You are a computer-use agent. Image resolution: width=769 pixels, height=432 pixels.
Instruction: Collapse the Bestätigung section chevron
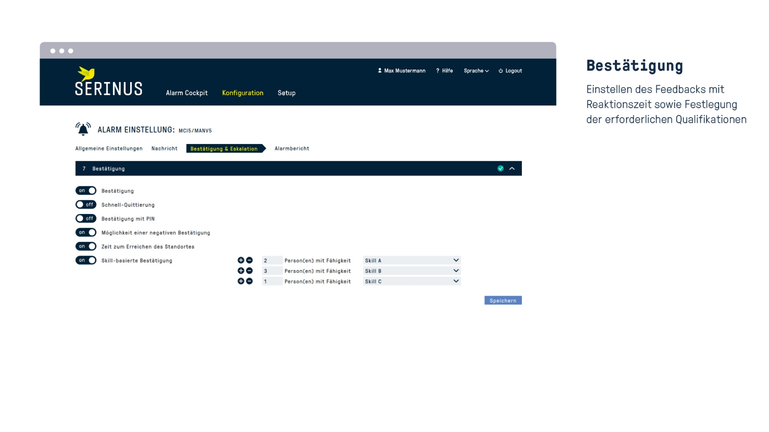point(512,168)
